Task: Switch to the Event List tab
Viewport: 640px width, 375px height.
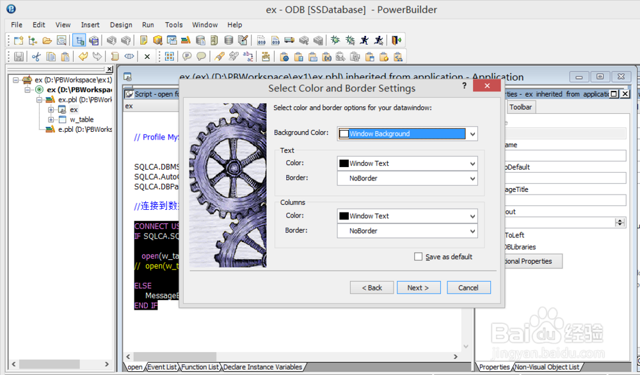Action: tap(162, 367)
